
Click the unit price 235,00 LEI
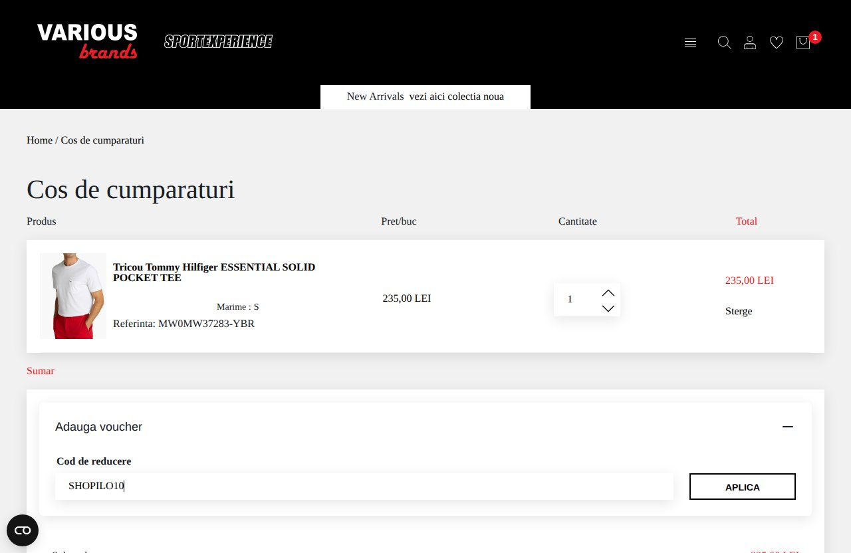pos(407,298)
